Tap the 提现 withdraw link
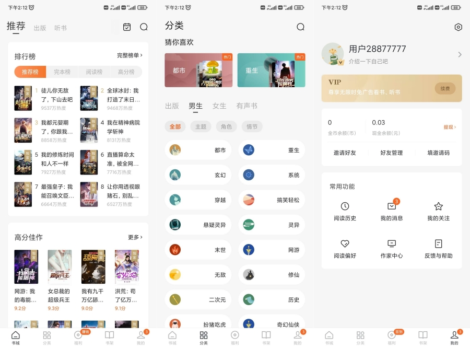470x348 pixels. pos(450,127)
